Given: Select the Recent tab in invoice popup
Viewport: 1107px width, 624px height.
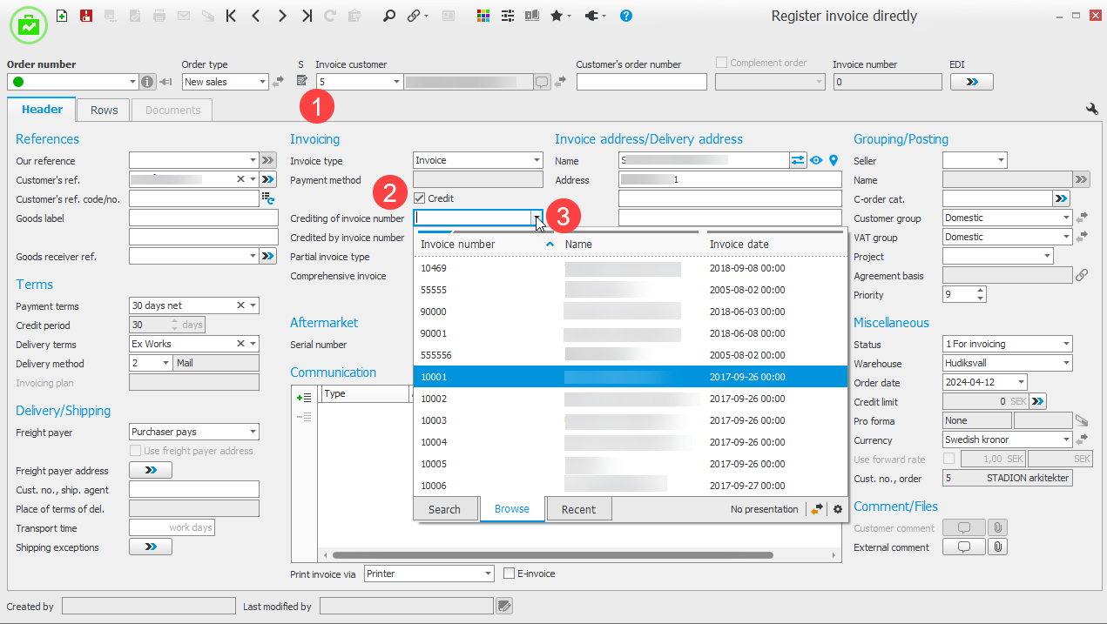Looking at the screenshot, I should coord(578,509).
